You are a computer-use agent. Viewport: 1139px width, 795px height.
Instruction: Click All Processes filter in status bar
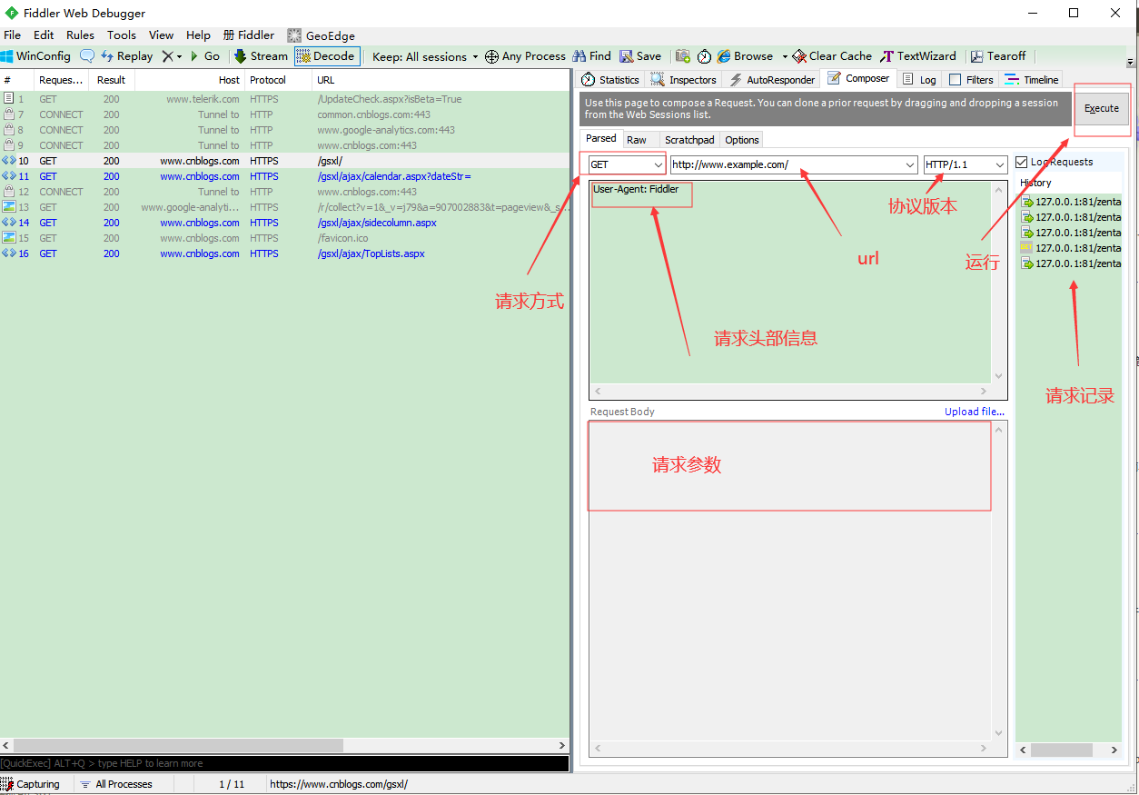point(116,784)
